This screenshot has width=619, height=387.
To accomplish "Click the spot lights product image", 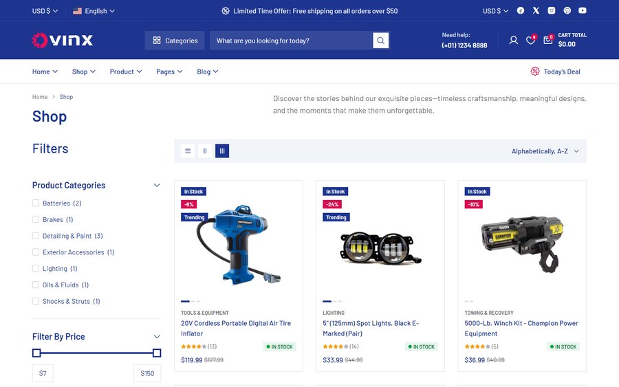I will (x=380, y=249).
